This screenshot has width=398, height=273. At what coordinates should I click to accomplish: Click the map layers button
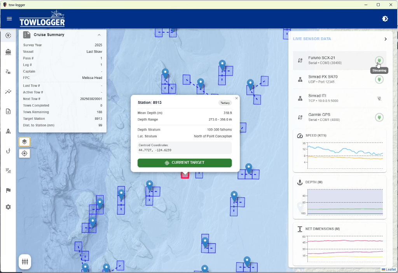[x=24, y=142]
